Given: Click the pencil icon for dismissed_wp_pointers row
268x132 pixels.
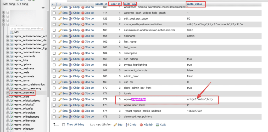Looking at the screenshot, I should [x=60, y=117].
